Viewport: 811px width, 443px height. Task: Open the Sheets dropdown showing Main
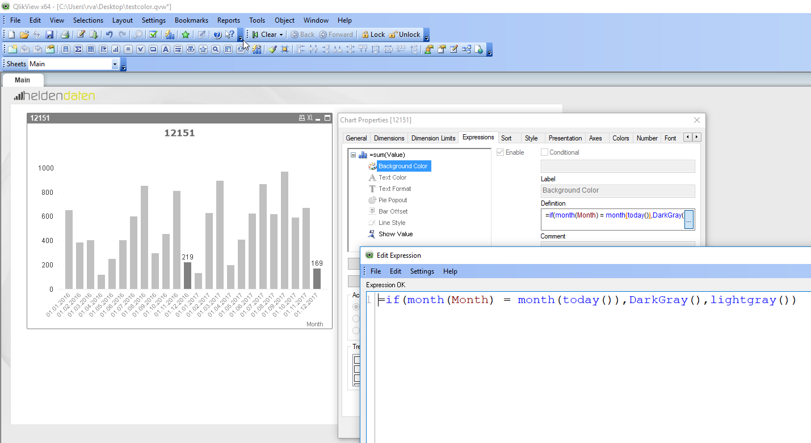click(x=115, y=63)
